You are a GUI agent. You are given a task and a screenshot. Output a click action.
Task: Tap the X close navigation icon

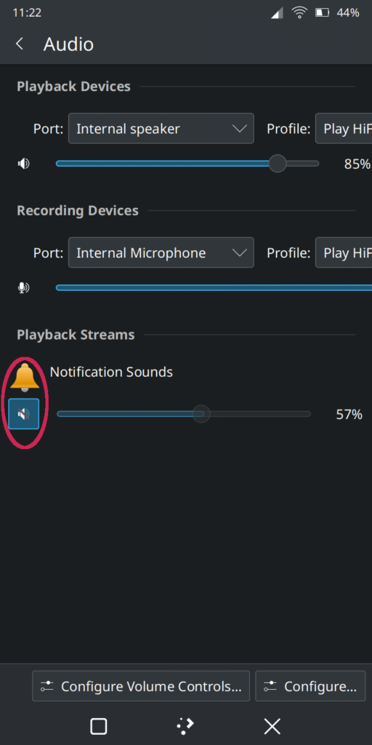click(x=272, y=726)
